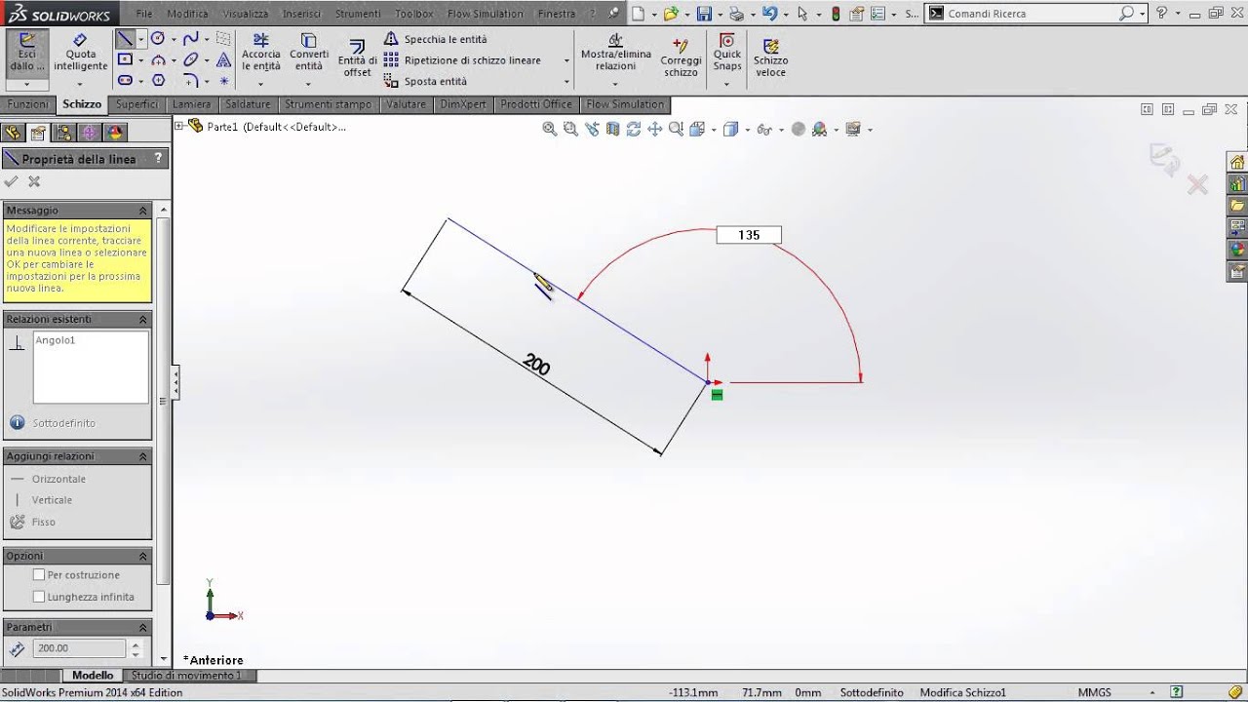The image size is (1248, 702).
Task: Collapse the Parametri section
Action: 142,627
